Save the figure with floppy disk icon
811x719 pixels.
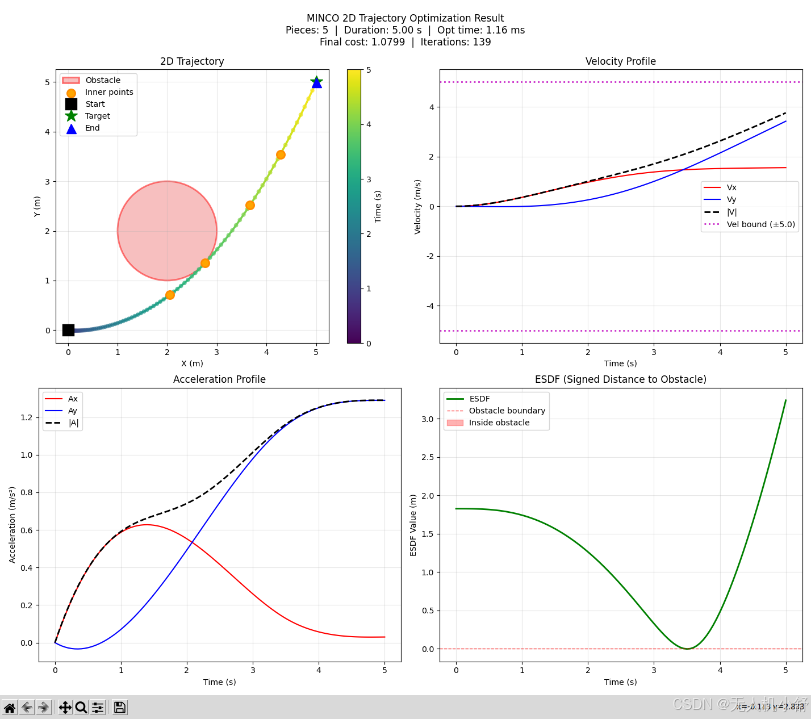[x=119, y=707]
